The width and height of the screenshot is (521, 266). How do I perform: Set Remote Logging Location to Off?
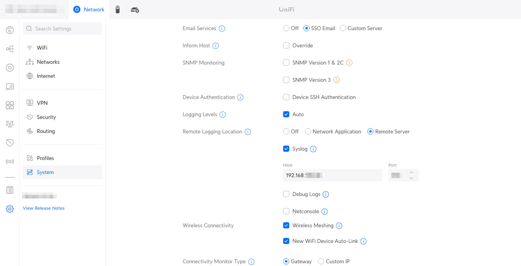click(x=286, y=132)
